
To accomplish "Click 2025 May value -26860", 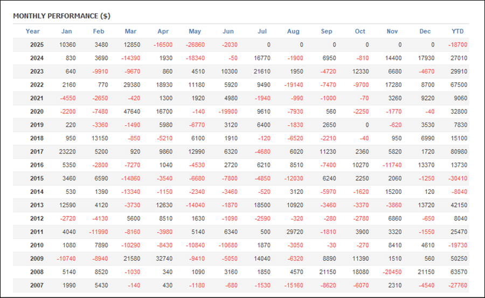I will click(x=195, y=45).
